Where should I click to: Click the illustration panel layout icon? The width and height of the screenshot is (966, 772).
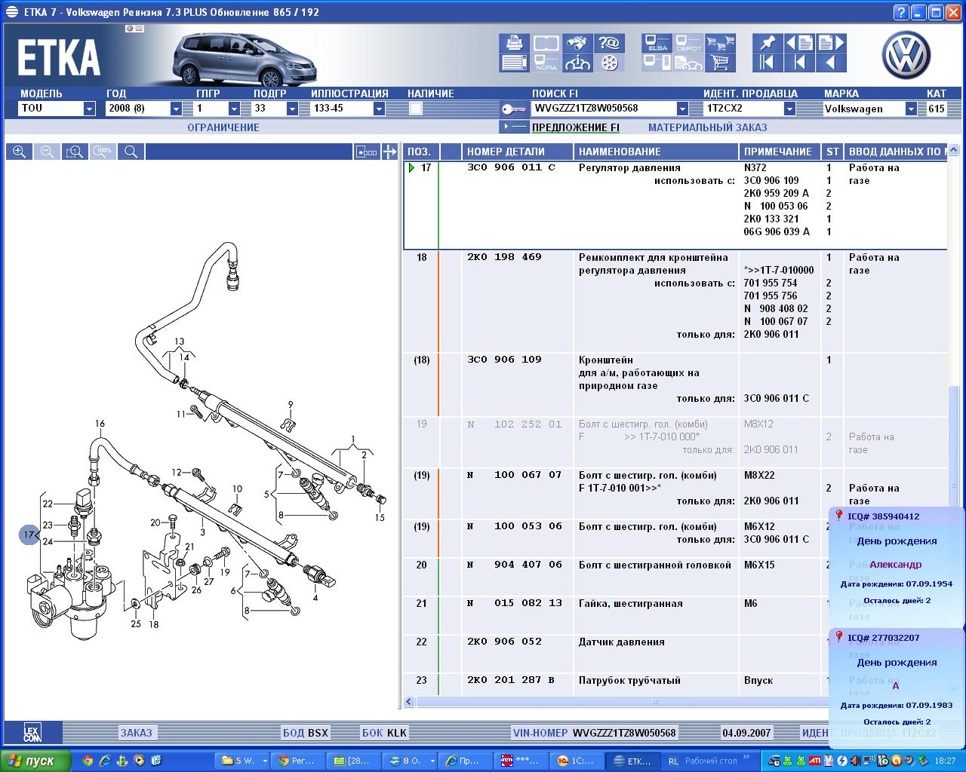point(367,152)
